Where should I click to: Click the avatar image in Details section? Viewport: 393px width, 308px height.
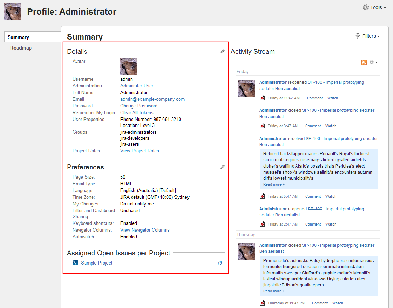(x=129, y=66)
